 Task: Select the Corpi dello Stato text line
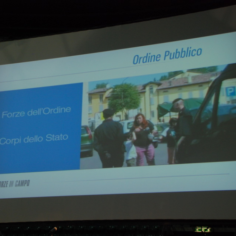pos(34,139)
